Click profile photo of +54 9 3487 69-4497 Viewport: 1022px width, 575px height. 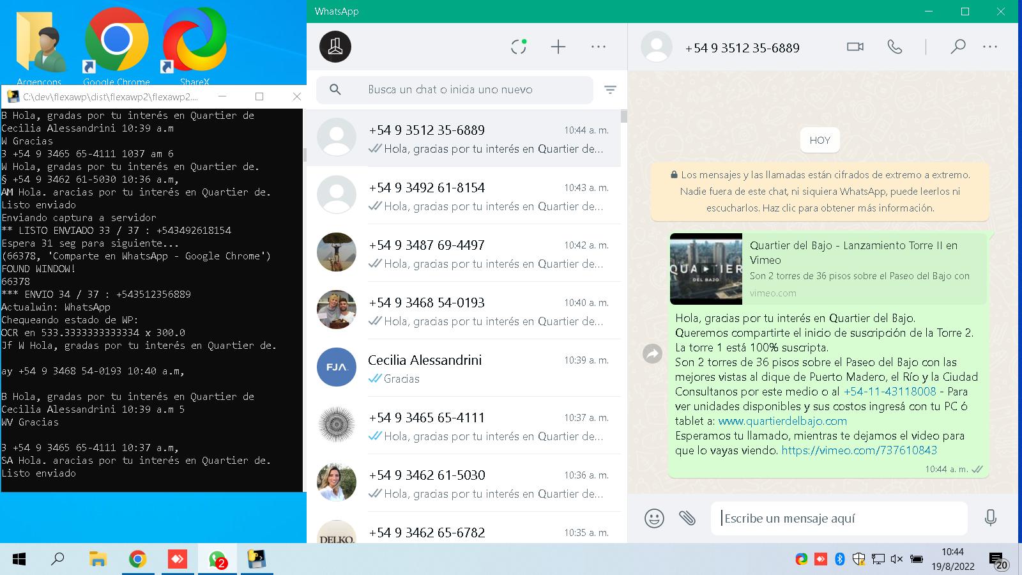pyautogui.click(x=337, y=252)
